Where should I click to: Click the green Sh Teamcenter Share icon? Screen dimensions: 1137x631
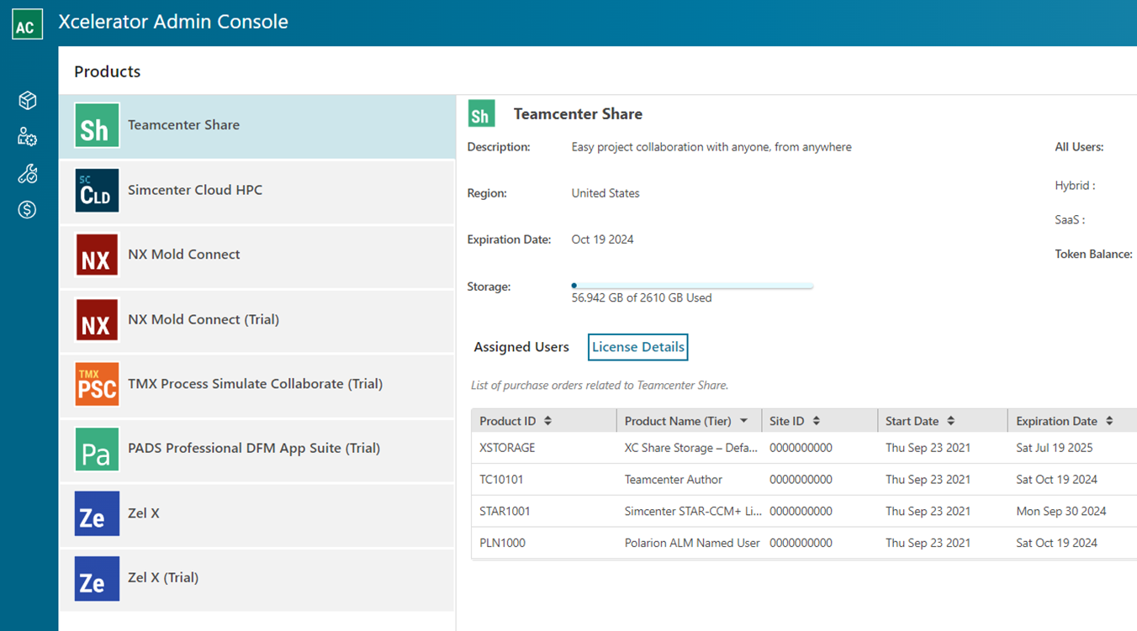tap(96, 126)
